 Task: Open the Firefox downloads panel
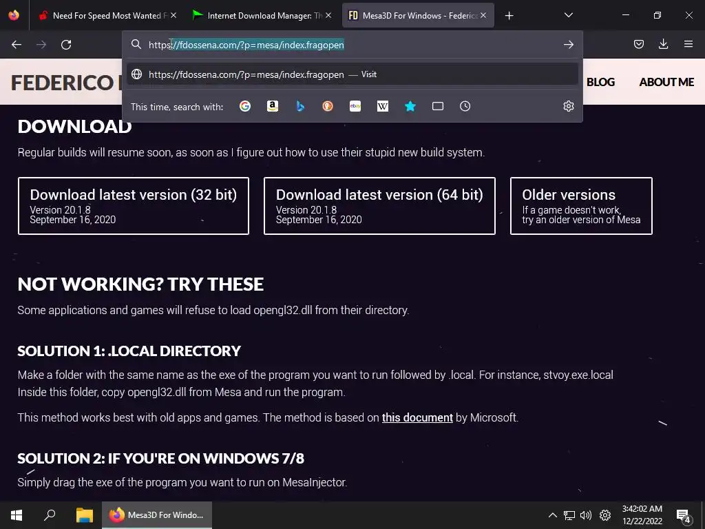tap(663, 44)
